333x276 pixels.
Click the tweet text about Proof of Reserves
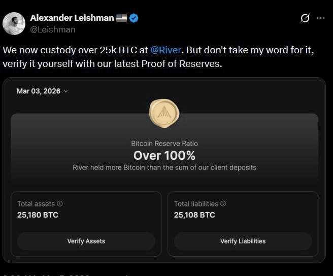[113, 65]
